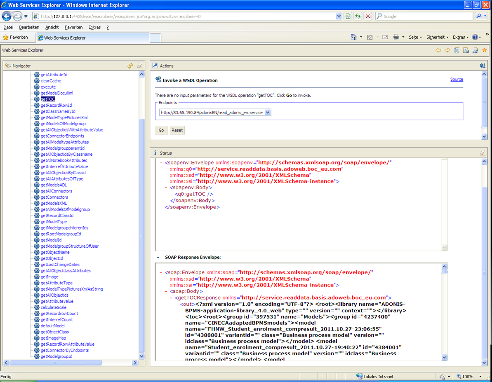Select getModelDocuXml operation
The width and height of the screenshot is (492, 382).
[57, 93]
